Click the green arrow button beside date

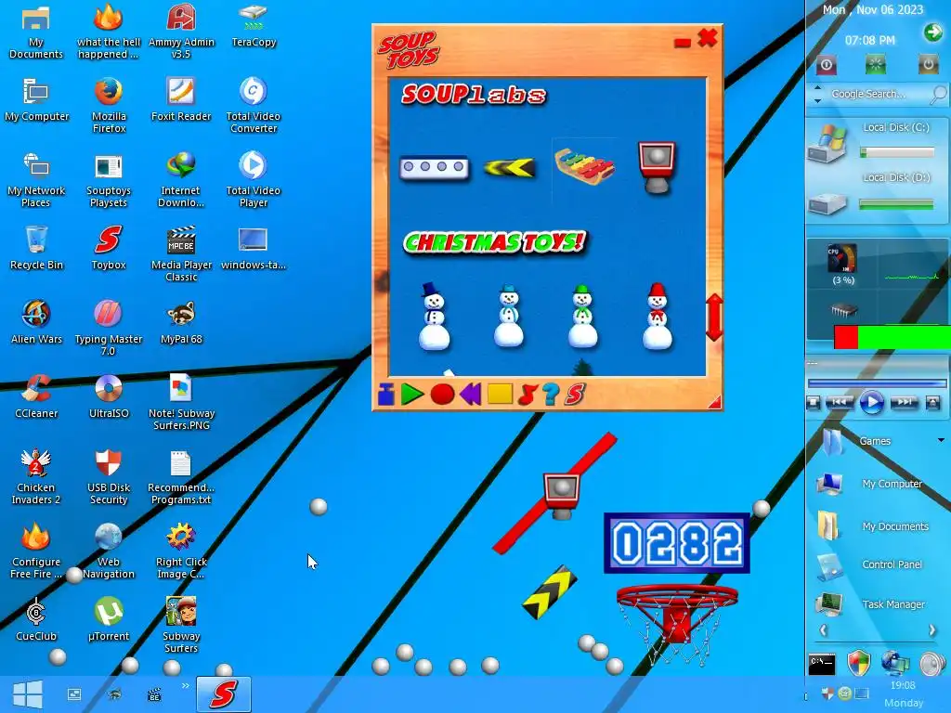(932, 32)
